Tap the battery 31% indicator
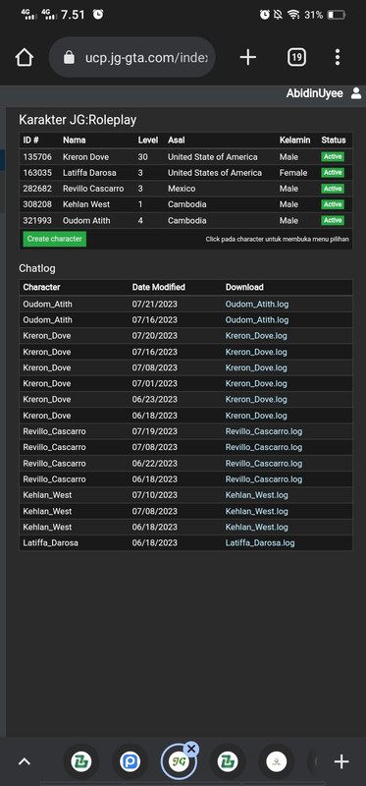The image size is (366, 786). pos(326,15)
